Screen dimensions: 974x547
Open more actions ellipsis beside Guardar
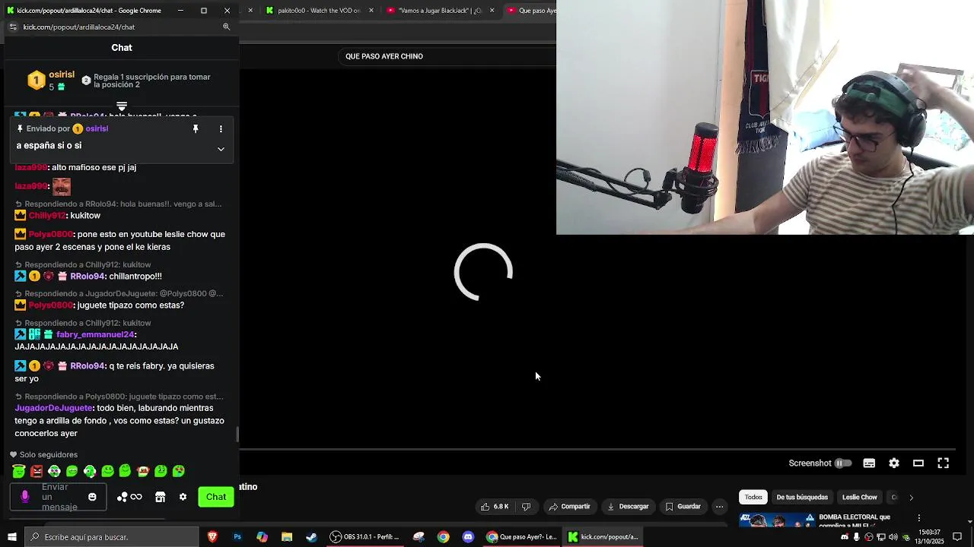click(x=719, y=507)
